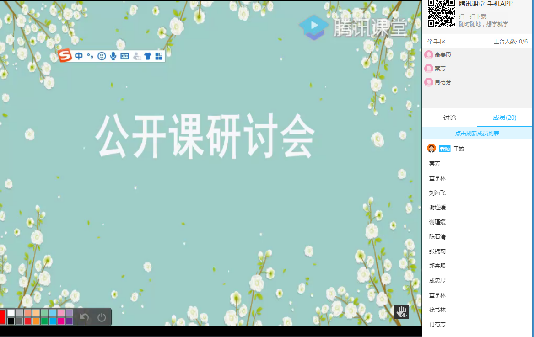Toggle Chinese/English input mode
This screenshot has width=534, height=337.
[78, 56]
